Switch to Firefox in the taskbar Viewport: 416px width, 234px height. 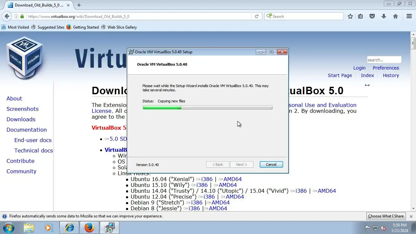89,228
